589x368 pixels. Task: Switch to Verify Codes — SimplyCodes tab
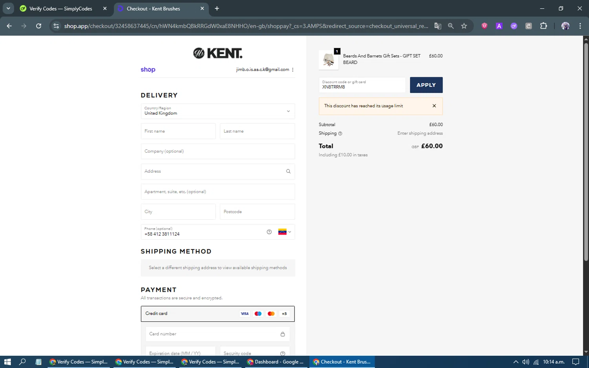point(61,9)
